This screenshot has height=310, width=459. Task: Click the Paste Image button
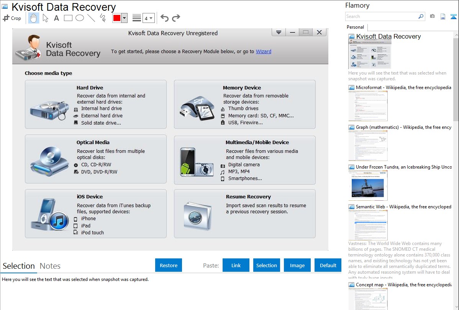(x=297, y=265)
